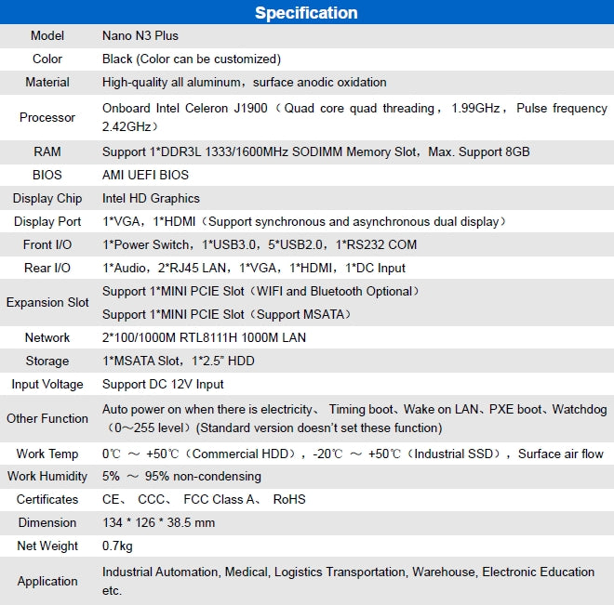The image size is (614, 605).
Task: Select the Model label cell
Action: coord(47,36)
